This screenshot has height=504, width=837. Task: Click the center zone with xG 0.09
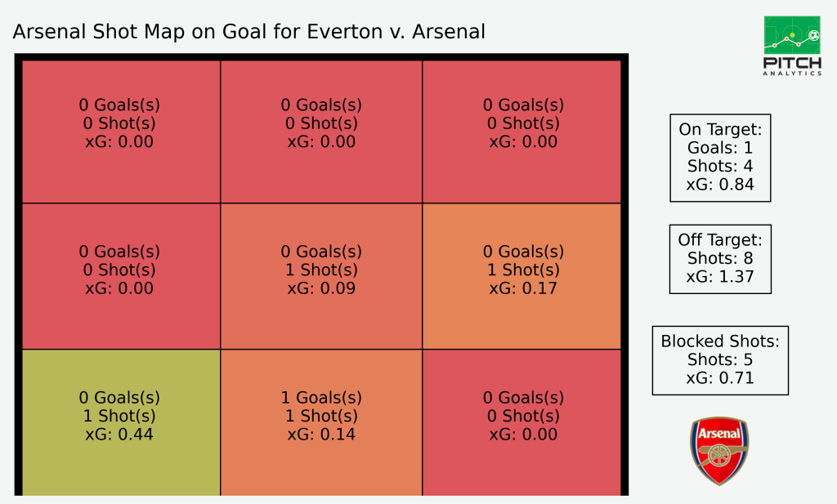tap(321, 276)
